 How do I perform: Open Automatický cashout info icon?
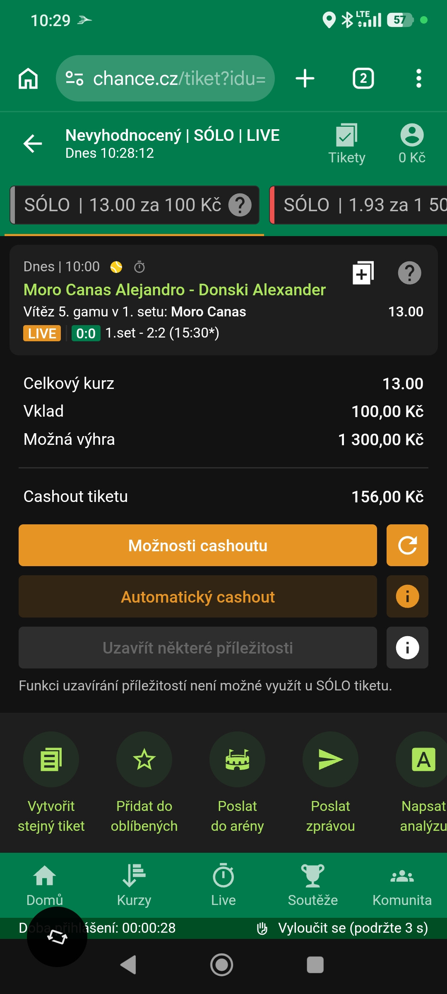(407, 596)
